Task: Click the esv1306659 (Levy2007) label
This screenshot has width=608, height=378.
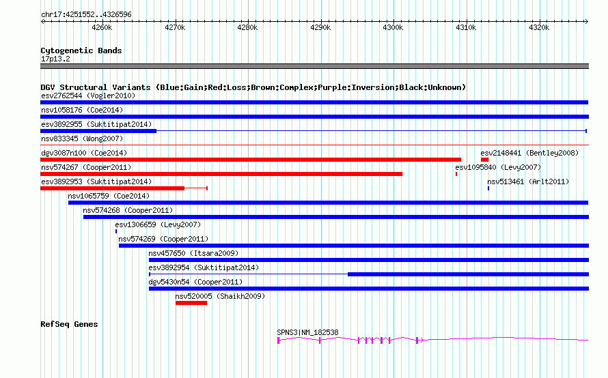Action: click(x=158, y=224)
